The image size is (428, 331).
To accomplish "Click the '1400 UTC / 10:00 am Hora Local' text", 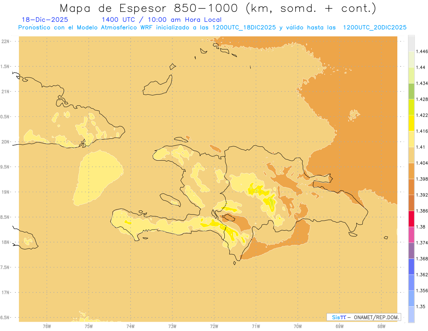I will (162, 20).
